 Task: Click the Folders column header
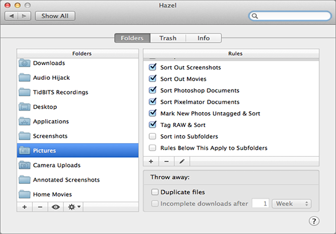point(78,54)
